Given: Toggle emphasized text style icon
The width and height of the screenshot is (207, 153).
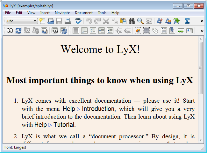Looking at the screenshot, I should coord(159,21).
